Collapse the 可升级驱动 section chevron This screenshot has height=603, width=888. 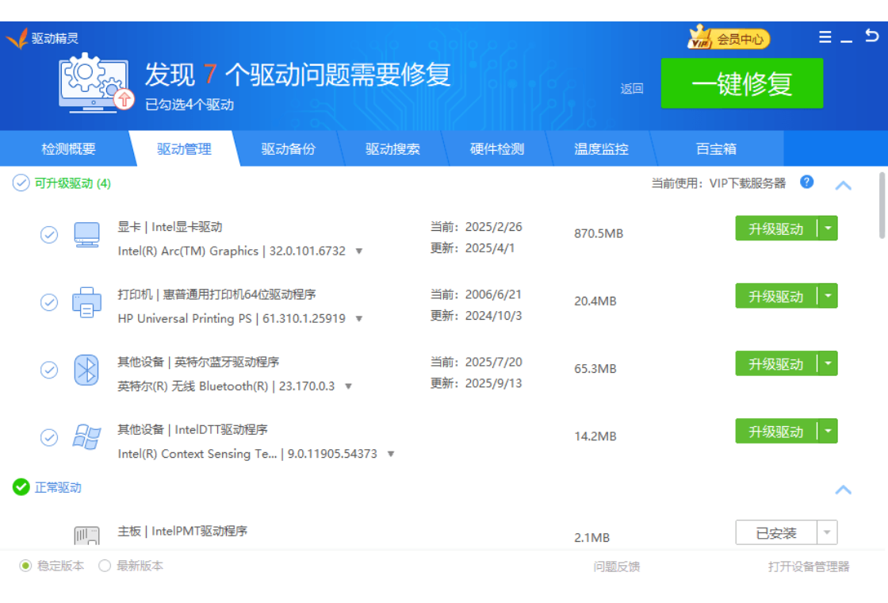pyautogui.click(x=844, y=185)
